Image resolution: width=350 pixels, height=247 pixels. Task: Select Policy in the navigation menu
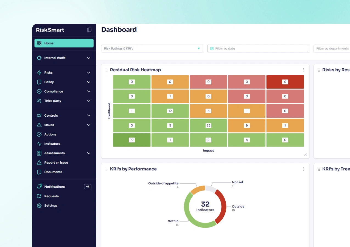pos(49,82)
